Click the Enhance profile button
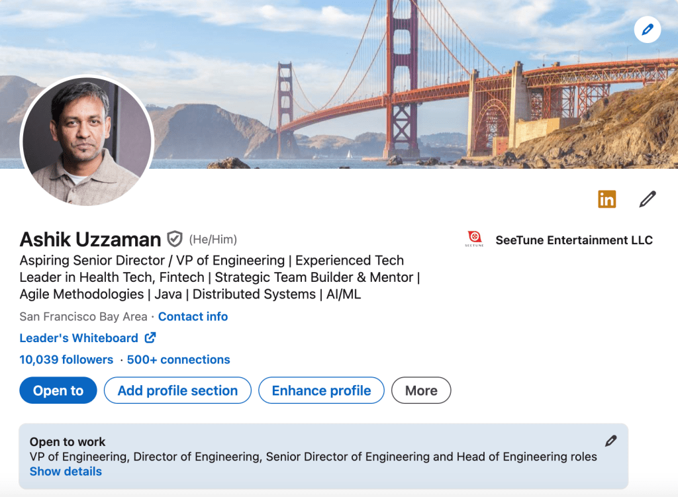Image resolution: width=678 pixels, height=497 pixels. click(321, 390)
